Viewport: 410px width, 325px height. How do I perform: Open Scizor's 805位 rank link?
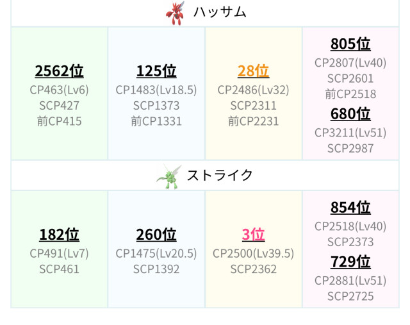pyautogui.click(x=350, y=44)
